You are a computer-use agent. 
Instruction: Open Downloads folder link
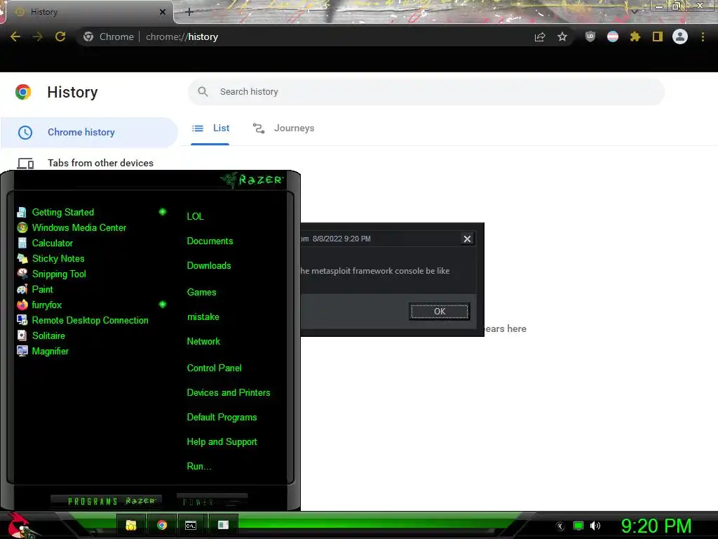pyautogui.click(x=209, y=266)
